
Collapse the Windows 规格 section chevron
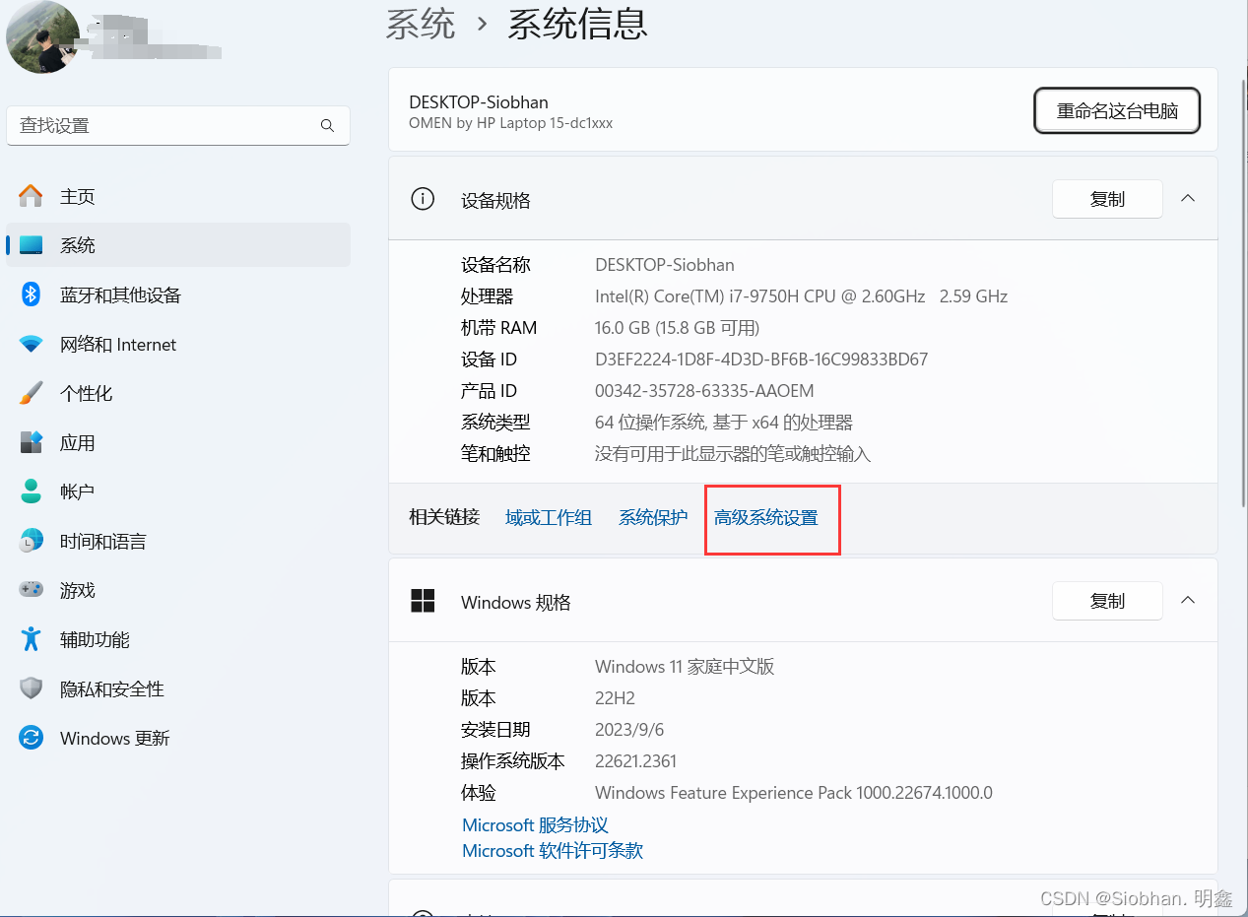(1188, 601)
